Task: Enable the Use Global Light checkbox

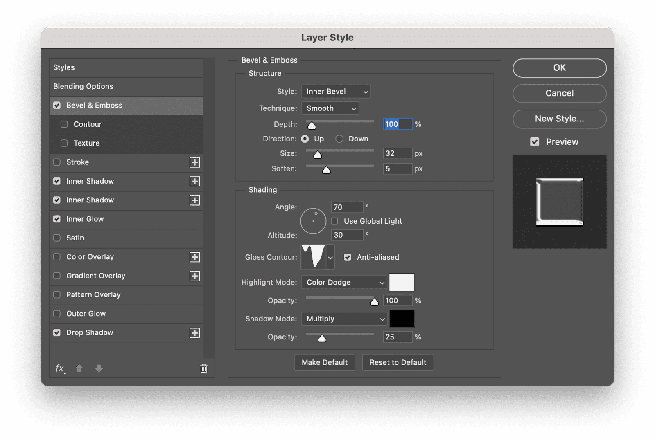Action: point(334,221)
